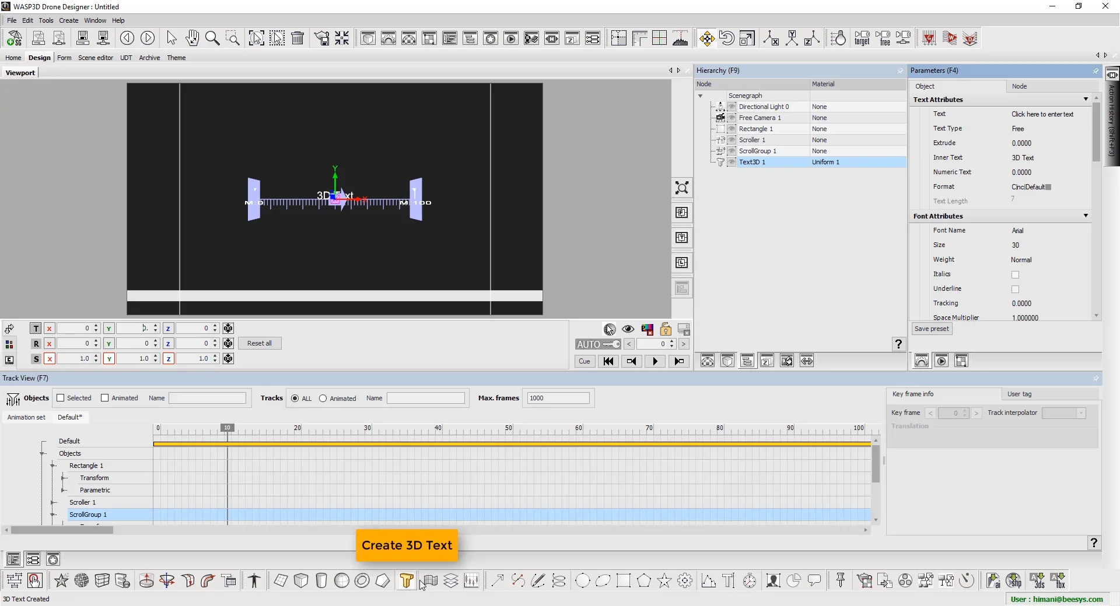Click the Reset all button
The width and height of the screenshot is (1120, 606).
point(260,343)
